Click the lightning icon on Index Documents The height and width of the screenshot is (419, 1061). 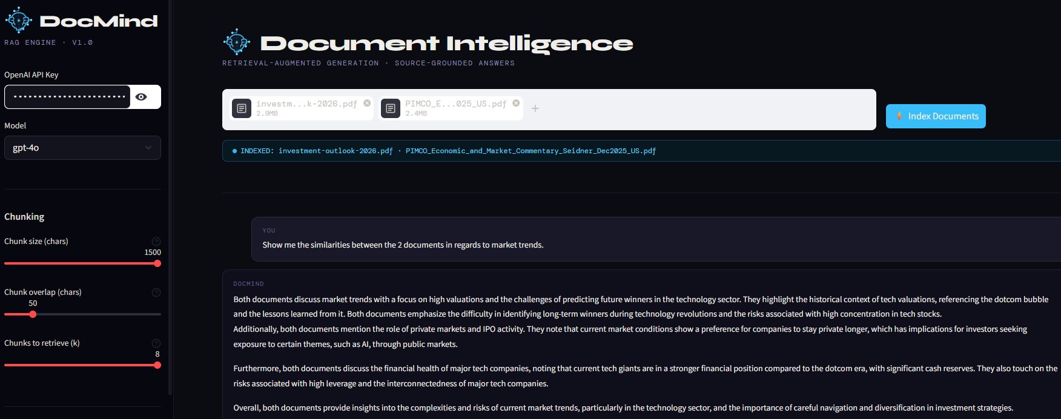pos(899,116)
